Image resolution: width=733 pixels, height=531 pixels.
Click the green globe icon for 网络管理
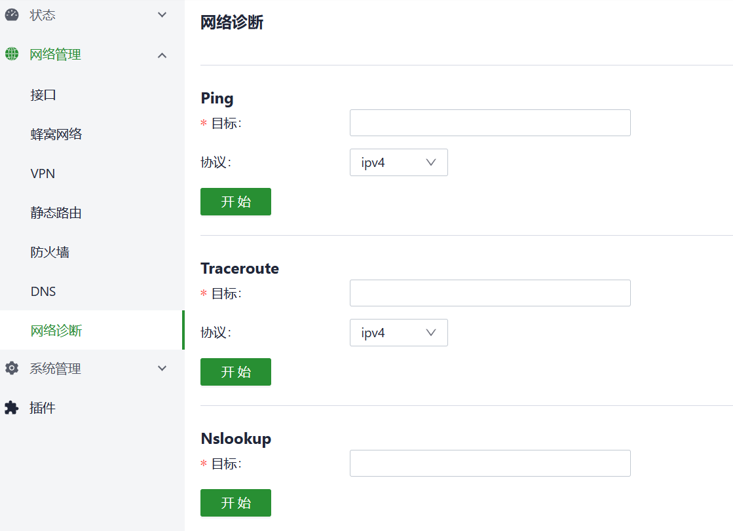[x=12, y=54]
